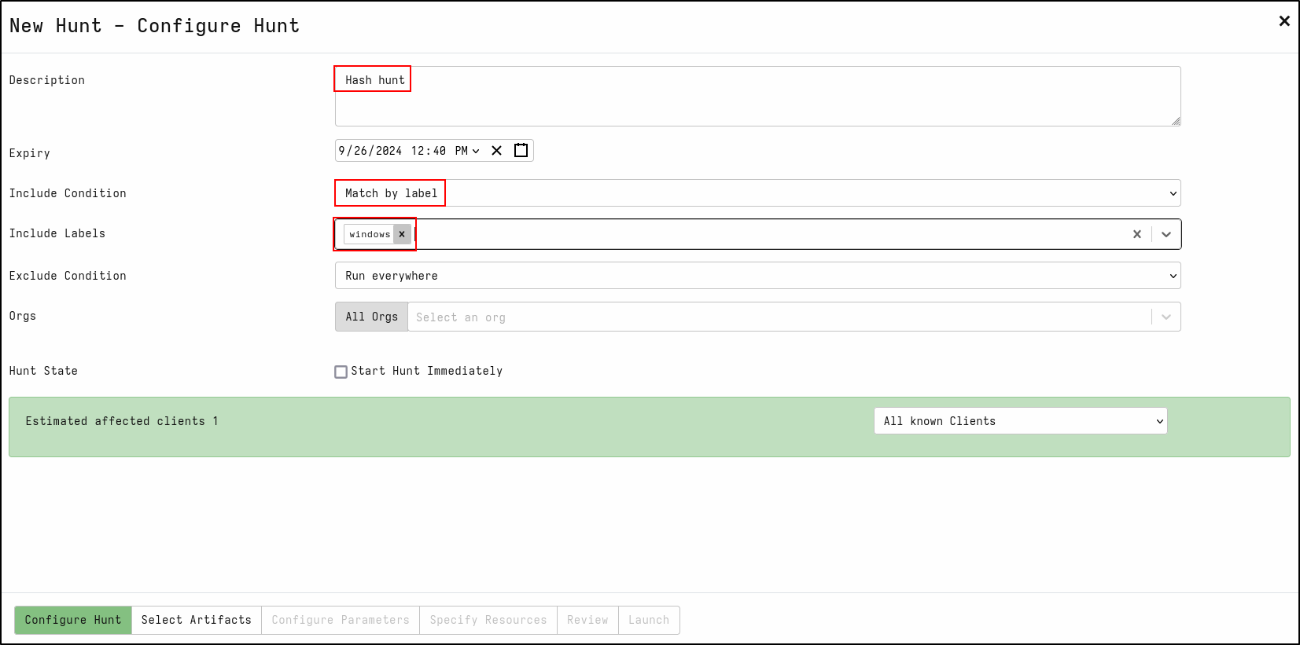The width and height of the screenshot is (1300, 645).
Task: Open the Include Condition dropdown
Action: (757, 193)
